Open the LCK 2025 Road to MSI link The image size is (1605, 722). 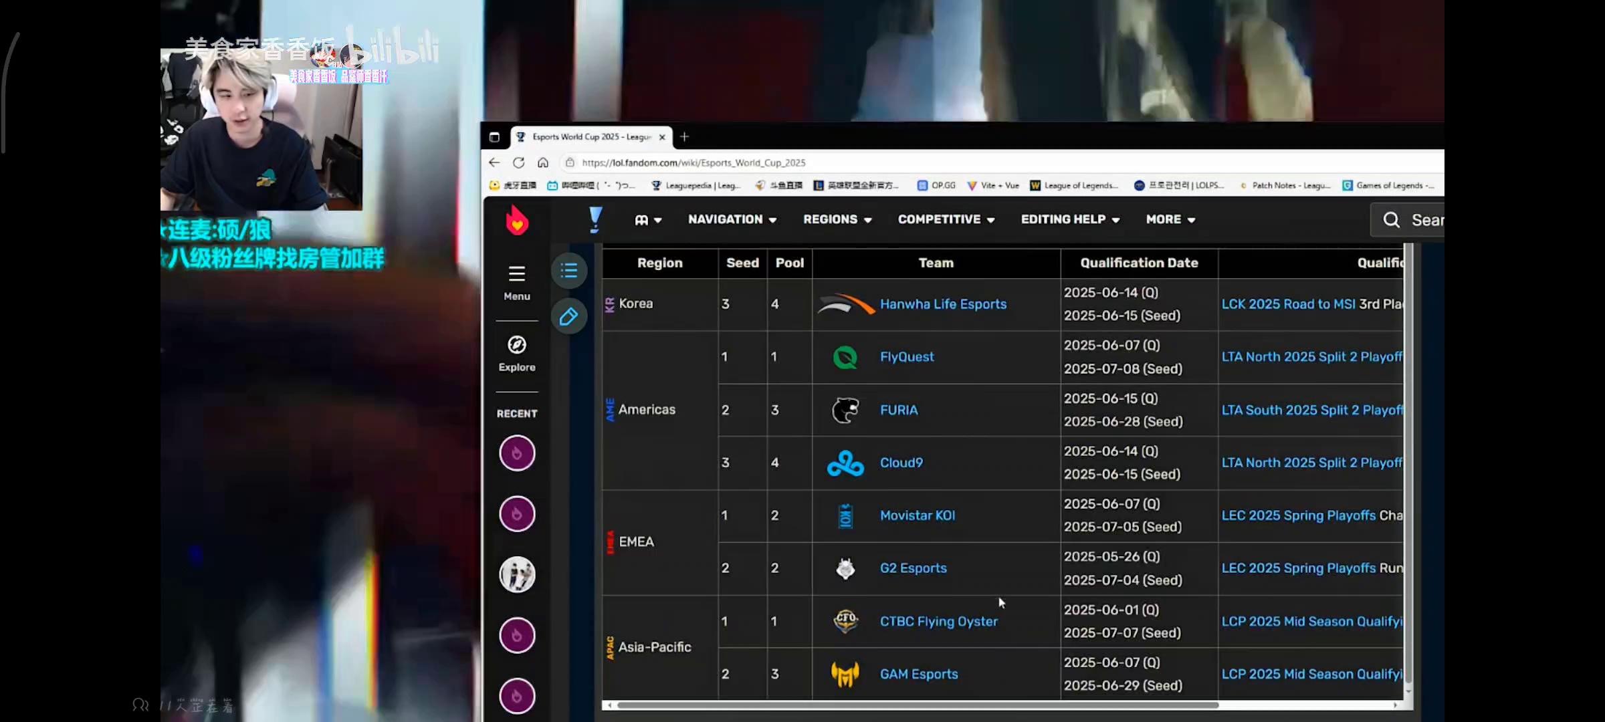1288,304
